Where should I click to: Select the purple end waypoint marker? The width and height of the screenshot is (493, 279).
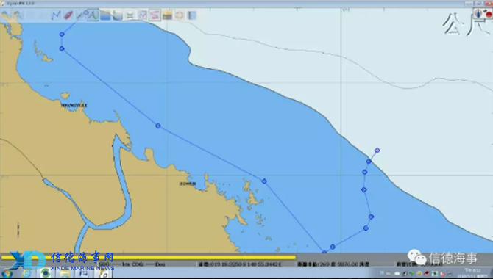point(377,151)
